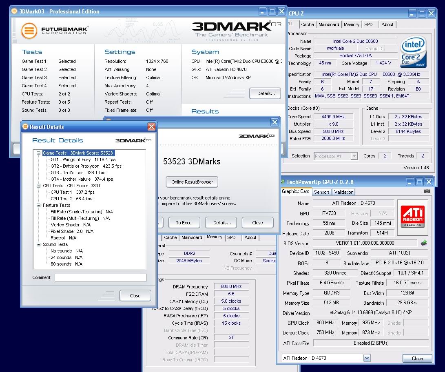
Task: Click the Details button in System section
Action: click(x=265, y=93)
